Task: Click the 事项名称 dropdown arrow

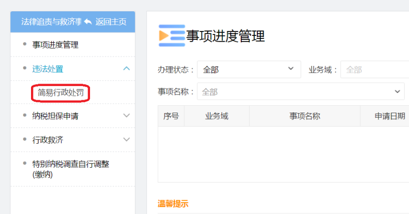Action: click(x=397, y=92)
